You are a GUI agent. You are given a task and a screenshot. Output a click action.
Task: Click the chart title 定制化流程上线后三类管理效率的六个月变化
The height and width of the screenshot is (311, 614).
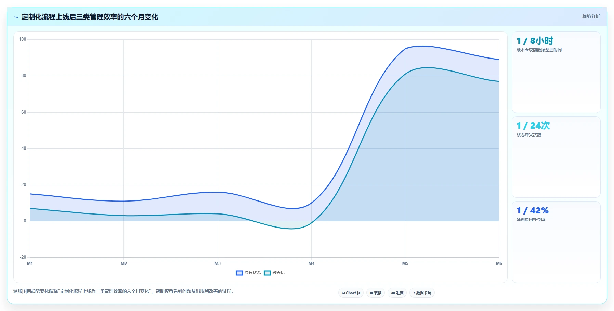click(90, 17)
